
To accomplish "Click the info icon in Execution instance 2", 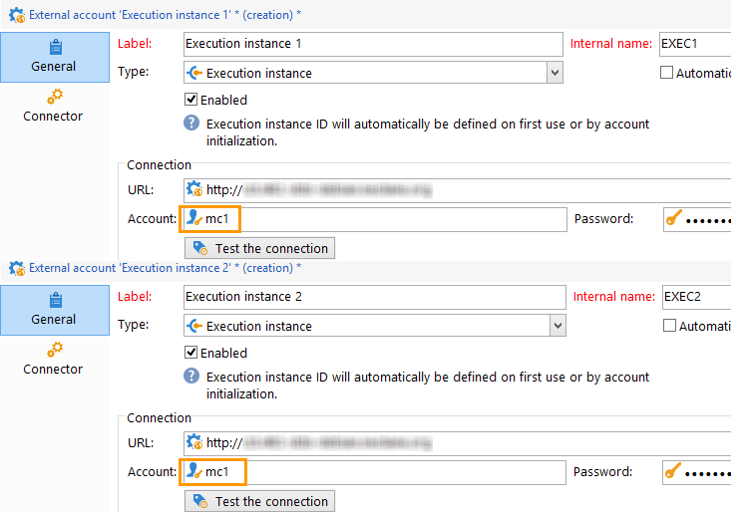I will pos(191,378).
